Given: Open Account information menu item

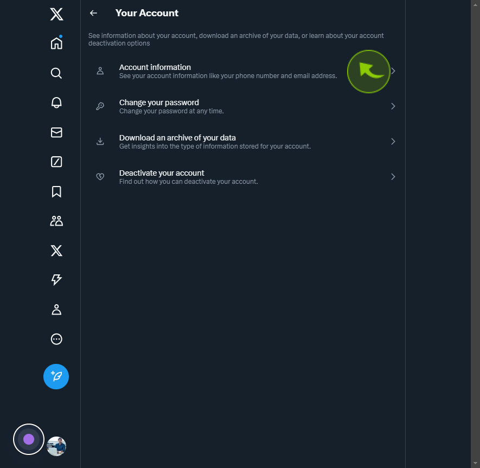Looking at the screenshot, I should click(x=243, y=71).
